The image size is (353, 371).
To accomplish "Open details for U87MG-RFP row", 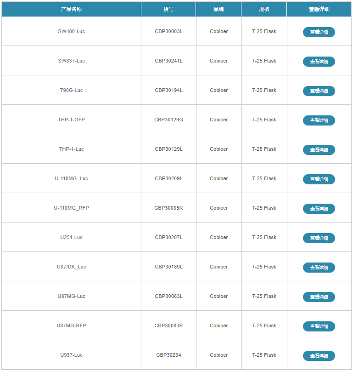I will [x=319, y=326].
